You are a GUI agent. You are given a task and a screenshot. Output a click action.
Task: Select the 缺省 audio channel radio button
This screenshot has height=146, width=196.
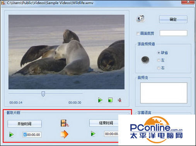(x=159, y=53)
